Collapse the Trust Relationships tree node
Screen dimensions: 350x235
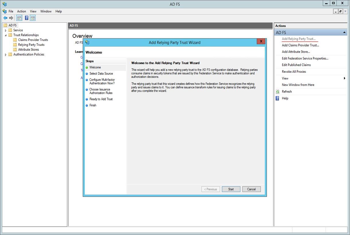6,35
